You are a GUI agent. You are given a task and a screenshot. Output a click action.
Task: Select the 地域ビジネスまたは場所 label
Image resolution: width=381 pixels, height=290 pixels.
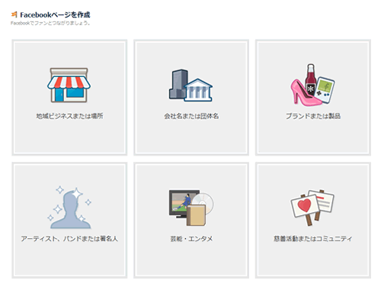tap(69, 116)
